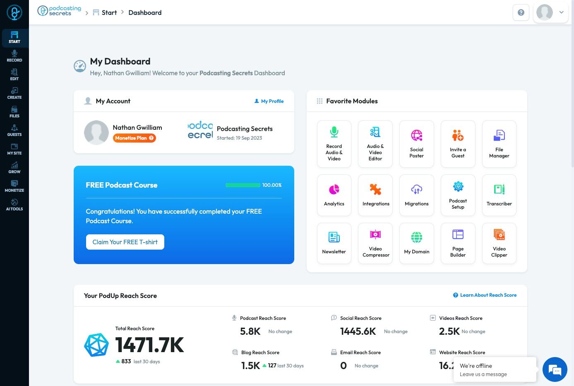Viewport: 574px width, 386px height.
Task: Open the Audio & Video Editor module
Action: (375, 144)
